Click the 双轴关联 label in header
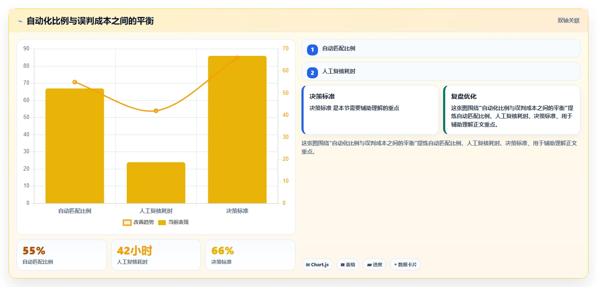597x287 pixels. (x=568, y=21)
